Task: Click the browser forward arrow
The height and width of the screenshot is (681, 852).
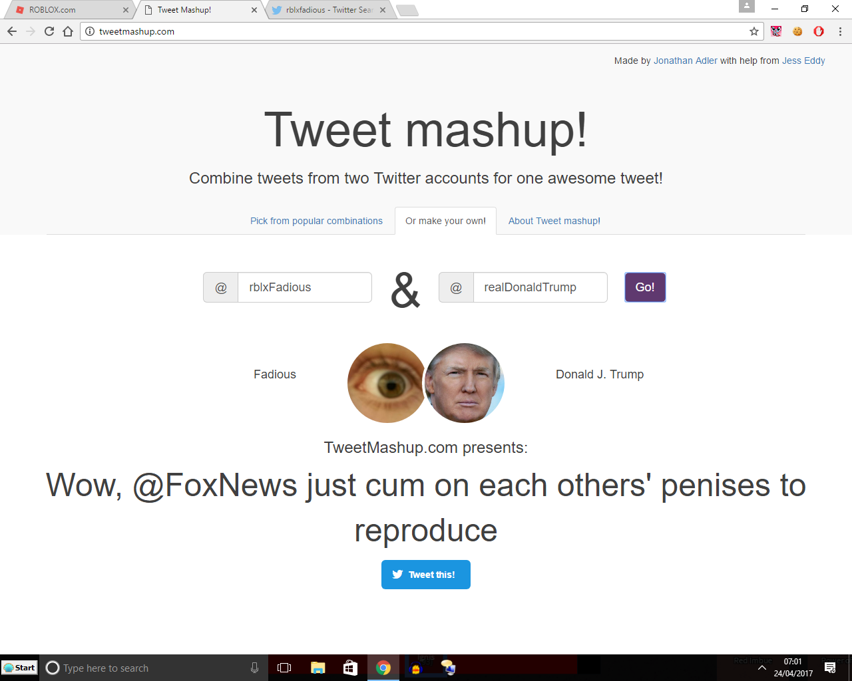Action: click(x=31, y=31)
